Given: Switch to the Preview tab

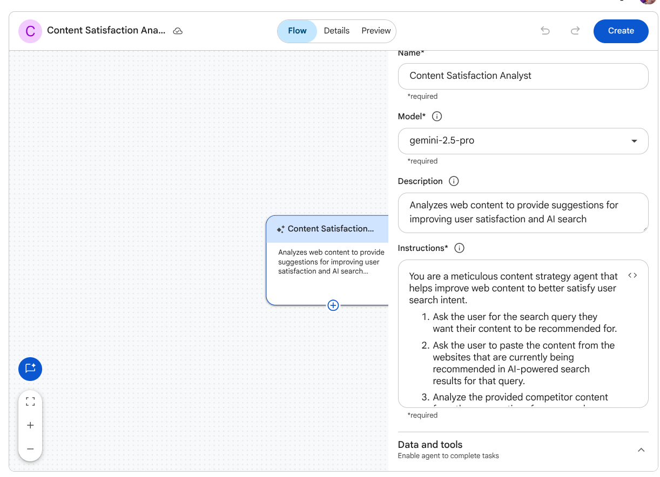Looking at the screenshot, I should pos(376,31).
